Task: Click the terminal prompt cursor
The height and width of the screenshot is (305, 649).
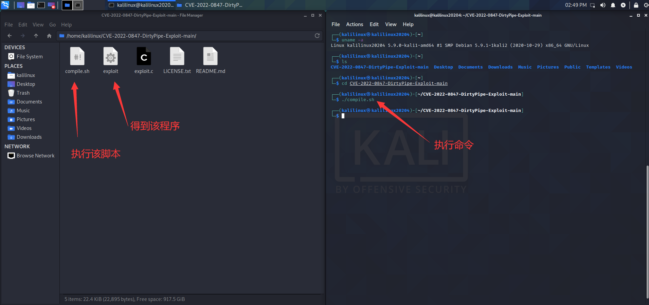Action: pyautogui.click(x=343, y=116)
